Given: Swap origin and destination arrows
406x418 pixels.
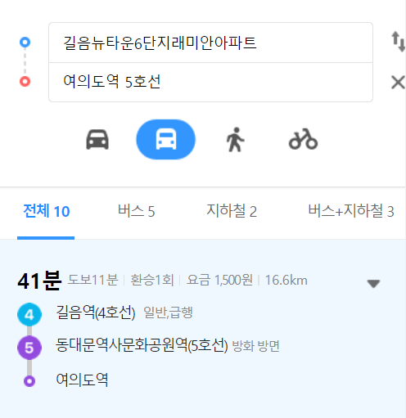Looking at the screenshot, I should [398, 42].
